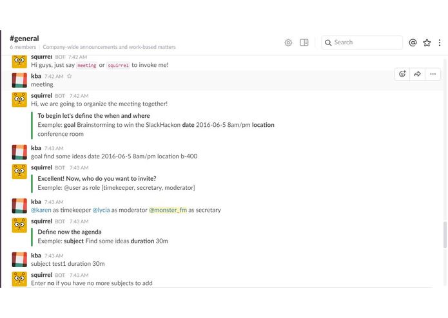Click 'Define now the agenda' heading
The height and width of the screenshot is (318, 448).
click(x=70, y=232)
